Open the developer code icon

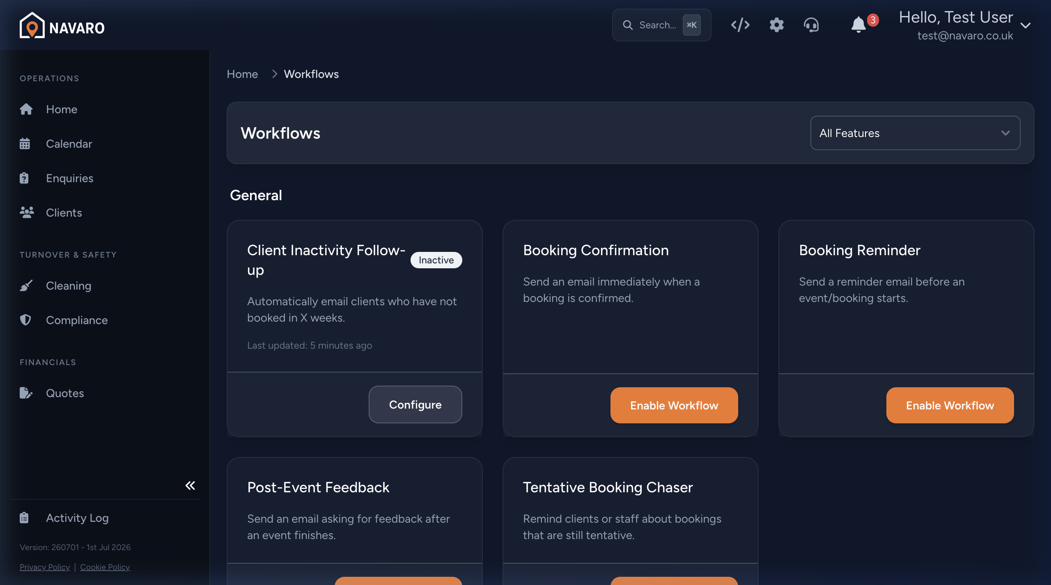click(740, 25)
